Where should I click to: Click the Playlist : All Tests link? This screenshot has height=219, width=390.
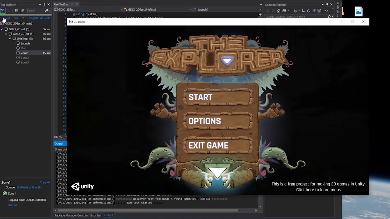(x=40, y=18)
